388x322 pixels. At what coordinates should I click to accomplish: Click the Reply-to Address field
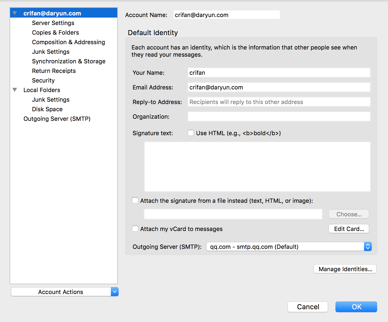[x=279, y=102]
